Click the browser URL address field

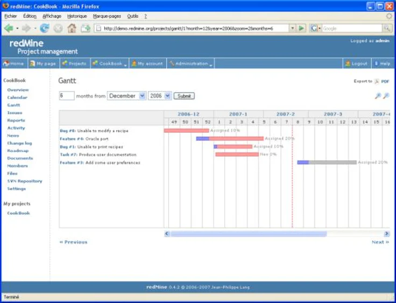pyautogui.click(x=192, y=29)
